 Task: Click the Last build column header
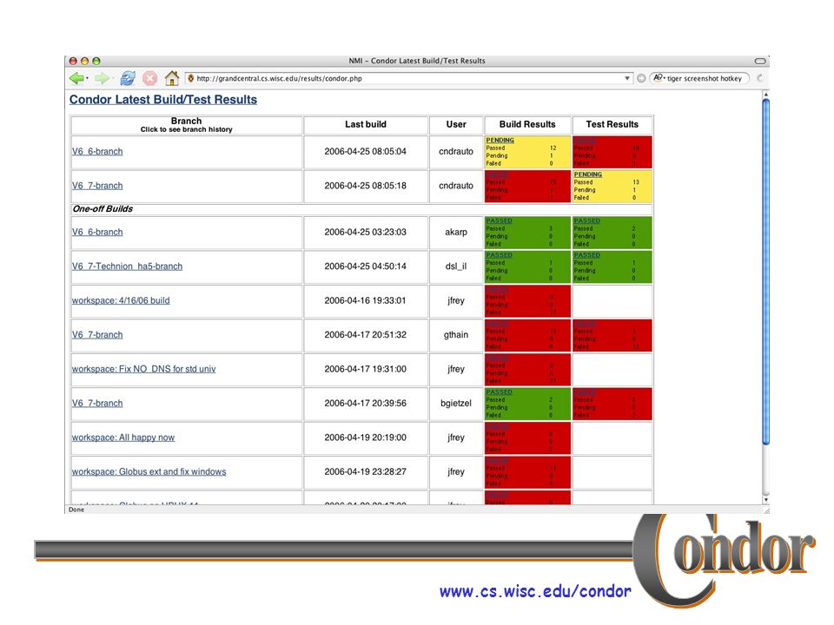[x=366, y=124]
